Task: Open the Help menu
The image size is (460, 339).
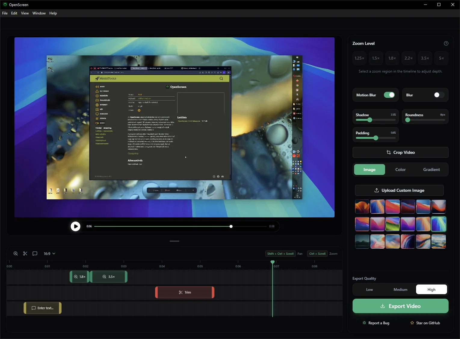Action: coord(53,13)
